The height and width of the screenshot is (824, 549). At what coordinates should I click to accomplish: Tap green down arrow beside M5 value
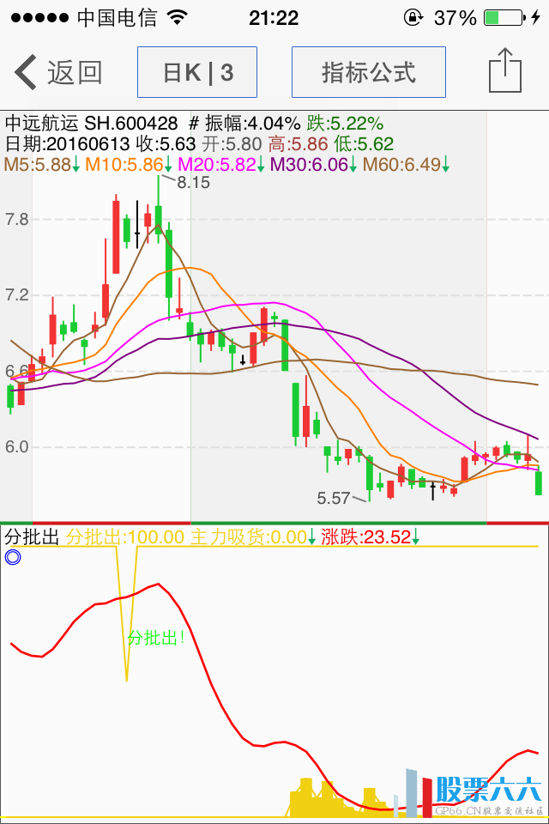tap(76, 164)
